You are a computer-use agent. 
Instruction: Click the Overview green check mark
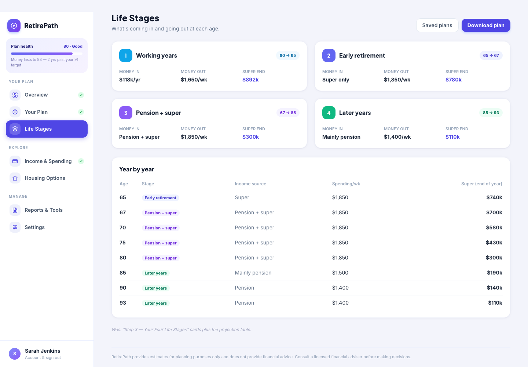point(81,95)
